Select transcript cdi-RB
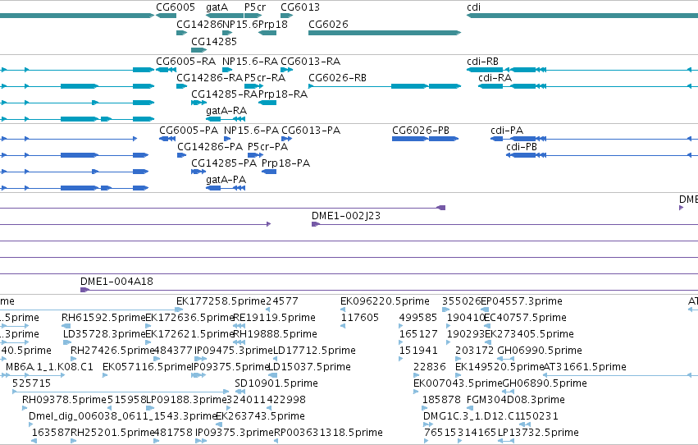698x445 pixels. (x=482, y=61)
